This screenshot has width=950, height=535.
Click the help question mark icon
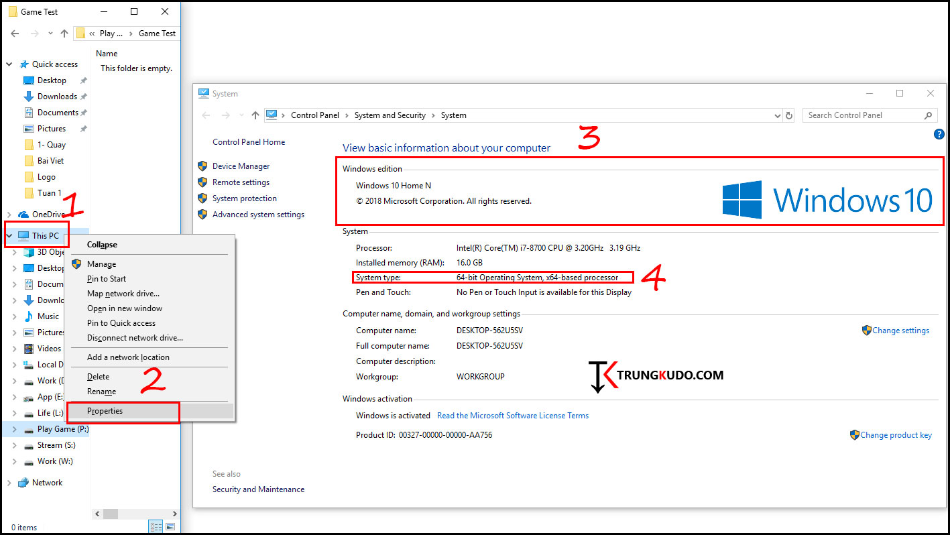(x=939, y=134)
